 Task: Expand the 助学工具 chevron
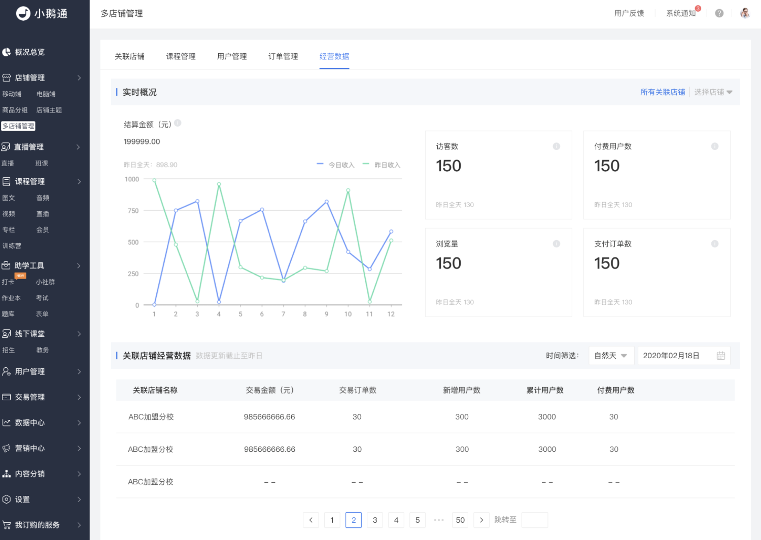[x=79, y=265]
